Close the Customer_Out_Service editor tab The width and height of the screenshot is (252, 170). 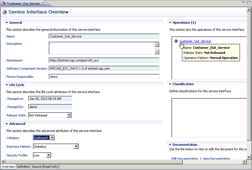pyautogui.click(x=43, y=3)
